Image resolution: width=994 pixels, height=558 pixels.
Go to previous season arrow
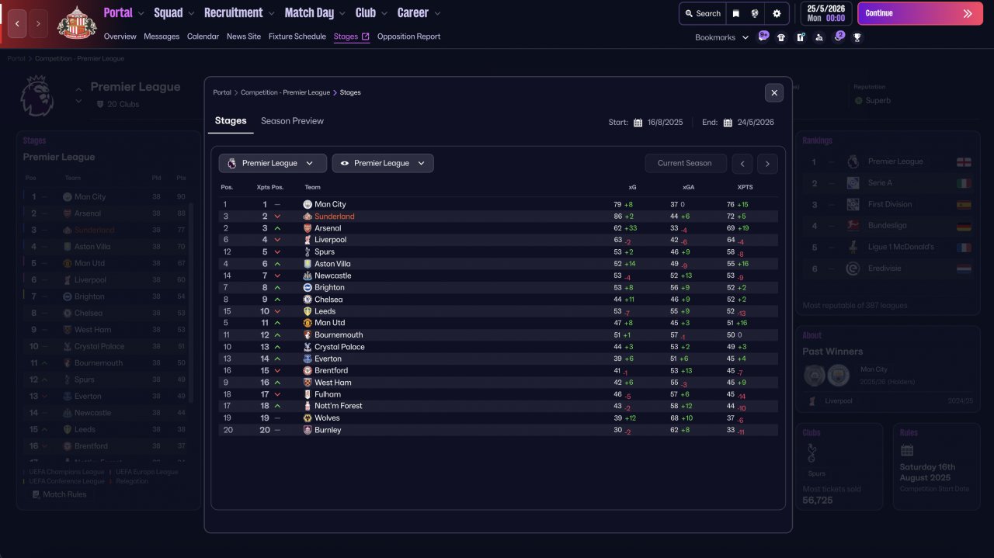pos(742,163)
